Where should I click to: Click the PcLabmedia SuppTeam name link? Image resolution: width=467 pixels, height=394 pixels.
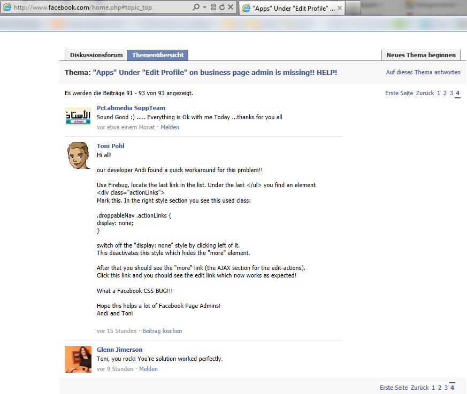click(131, 108)
